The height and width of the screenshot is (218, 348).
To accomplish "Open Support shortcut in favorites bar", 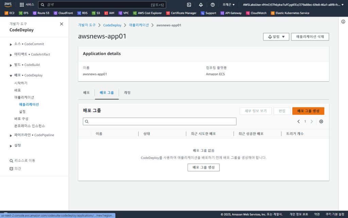I will point(208,13).
